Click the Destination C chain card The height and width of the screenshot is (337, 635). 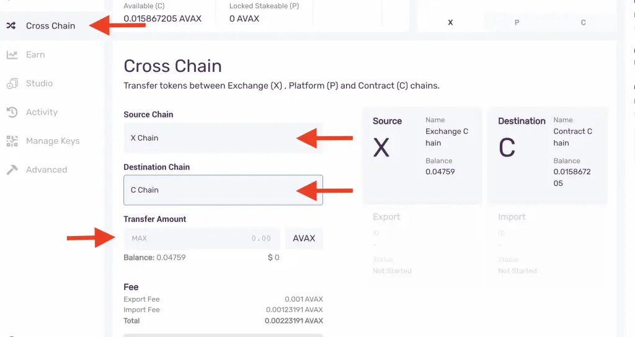coord(548,155)
